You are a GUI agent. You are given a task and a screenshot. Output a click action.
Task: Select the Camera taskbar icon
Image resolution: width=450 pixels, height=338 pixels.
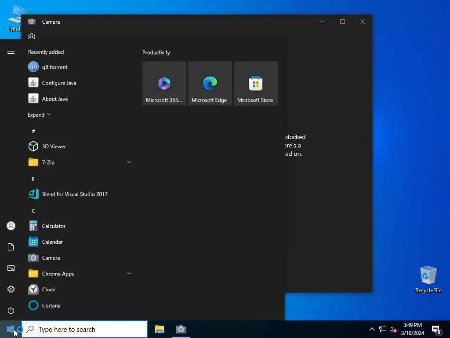[x=181, y=329]
